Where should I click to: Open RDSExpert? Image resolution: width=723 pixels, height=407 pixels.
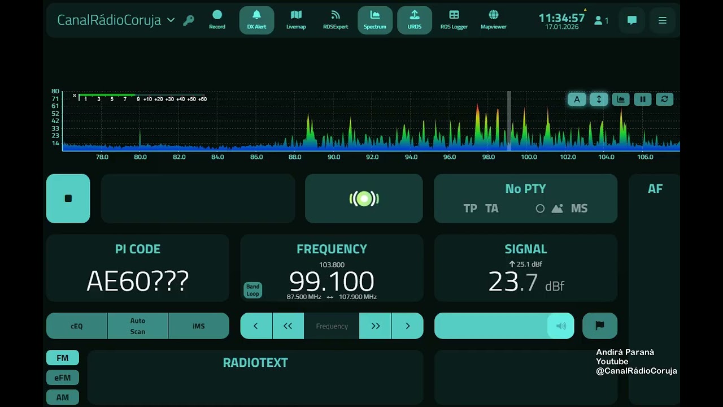tap(336, 20)
